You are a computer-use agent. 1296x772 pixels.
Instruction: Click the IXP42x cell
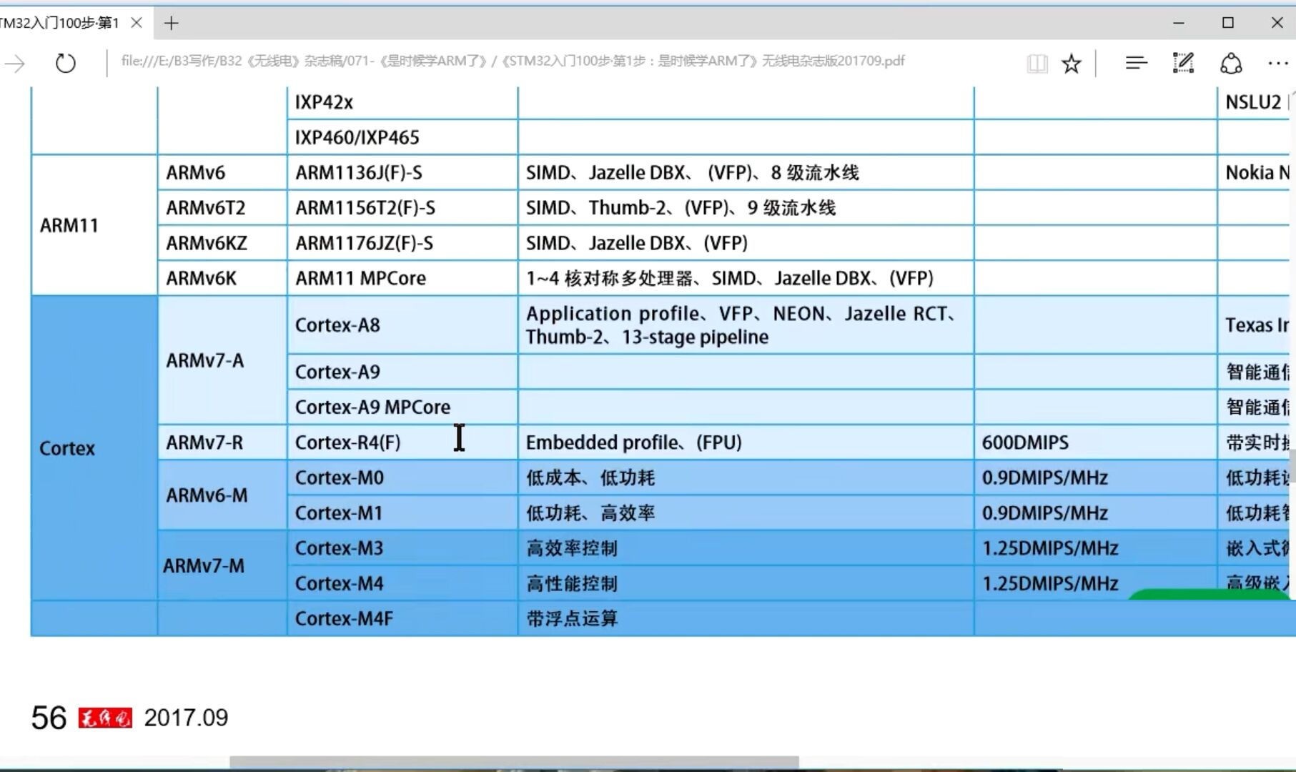coord(402,102)
